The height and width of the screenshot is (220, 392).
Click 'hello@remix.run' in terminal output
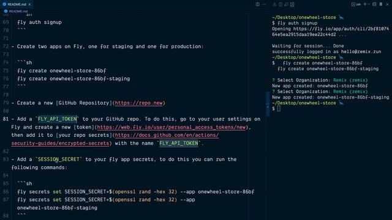click(x=361, y=51)
